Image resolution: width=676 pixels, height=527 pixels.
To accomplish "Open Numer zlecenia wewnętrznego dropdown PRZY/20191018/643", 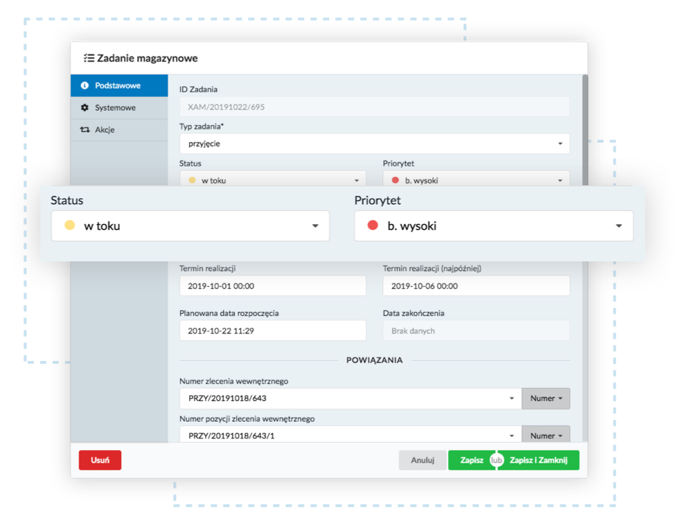I will tap(350, 398).
